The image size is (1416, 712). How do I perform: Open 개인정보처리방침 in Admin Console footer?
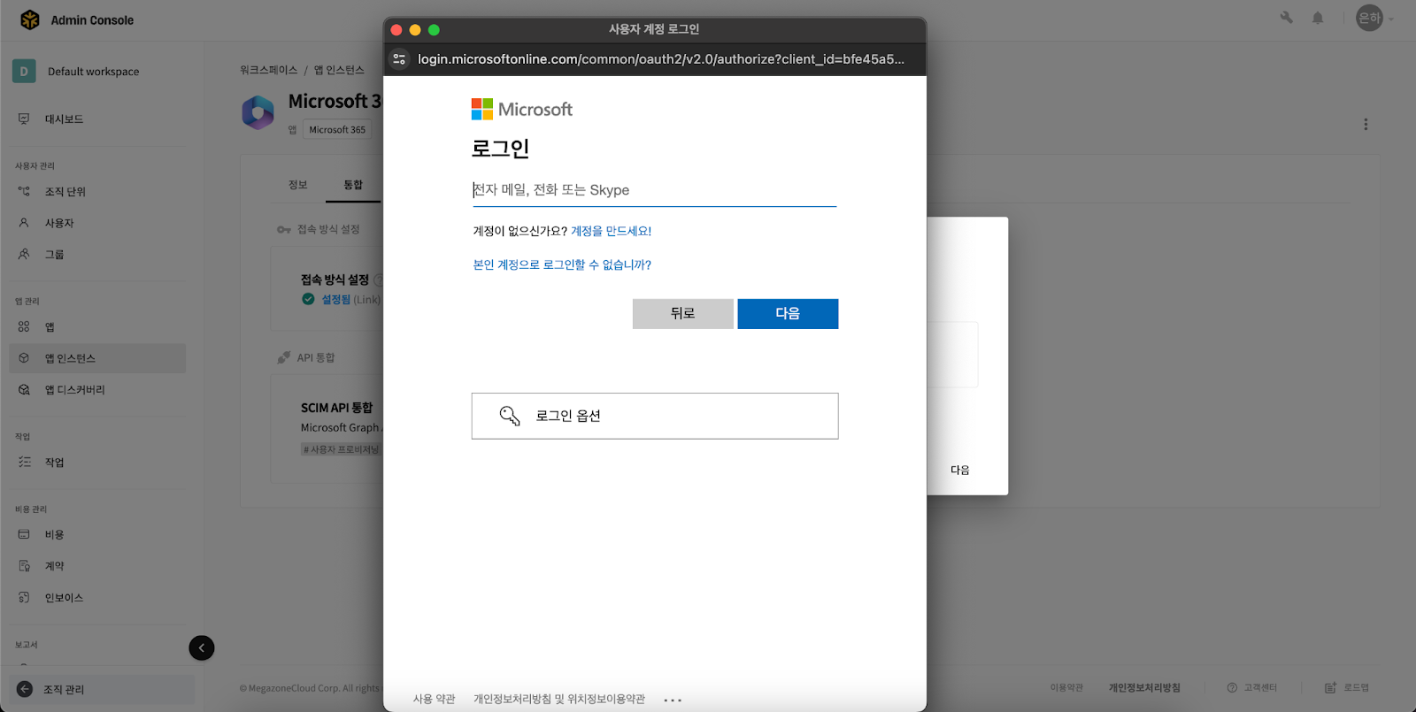coord(1144,687)
